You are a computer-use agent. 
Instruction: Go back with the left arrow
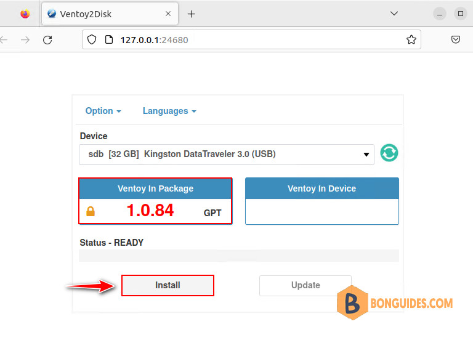pos(4,40)
